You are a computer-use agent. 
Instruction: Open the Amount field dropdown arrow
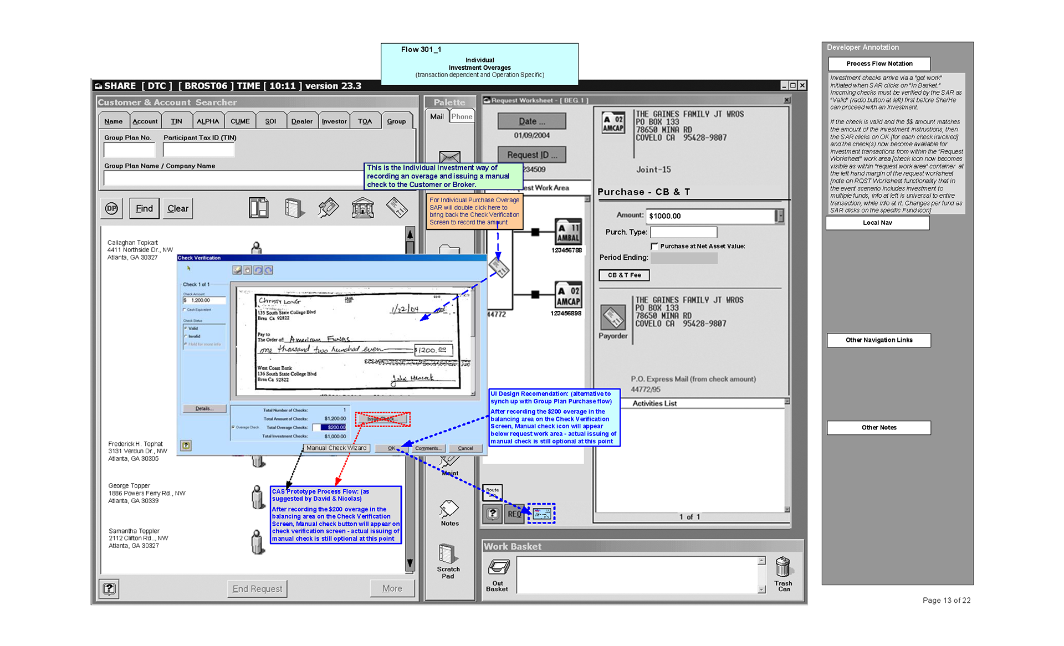(780, 216)
